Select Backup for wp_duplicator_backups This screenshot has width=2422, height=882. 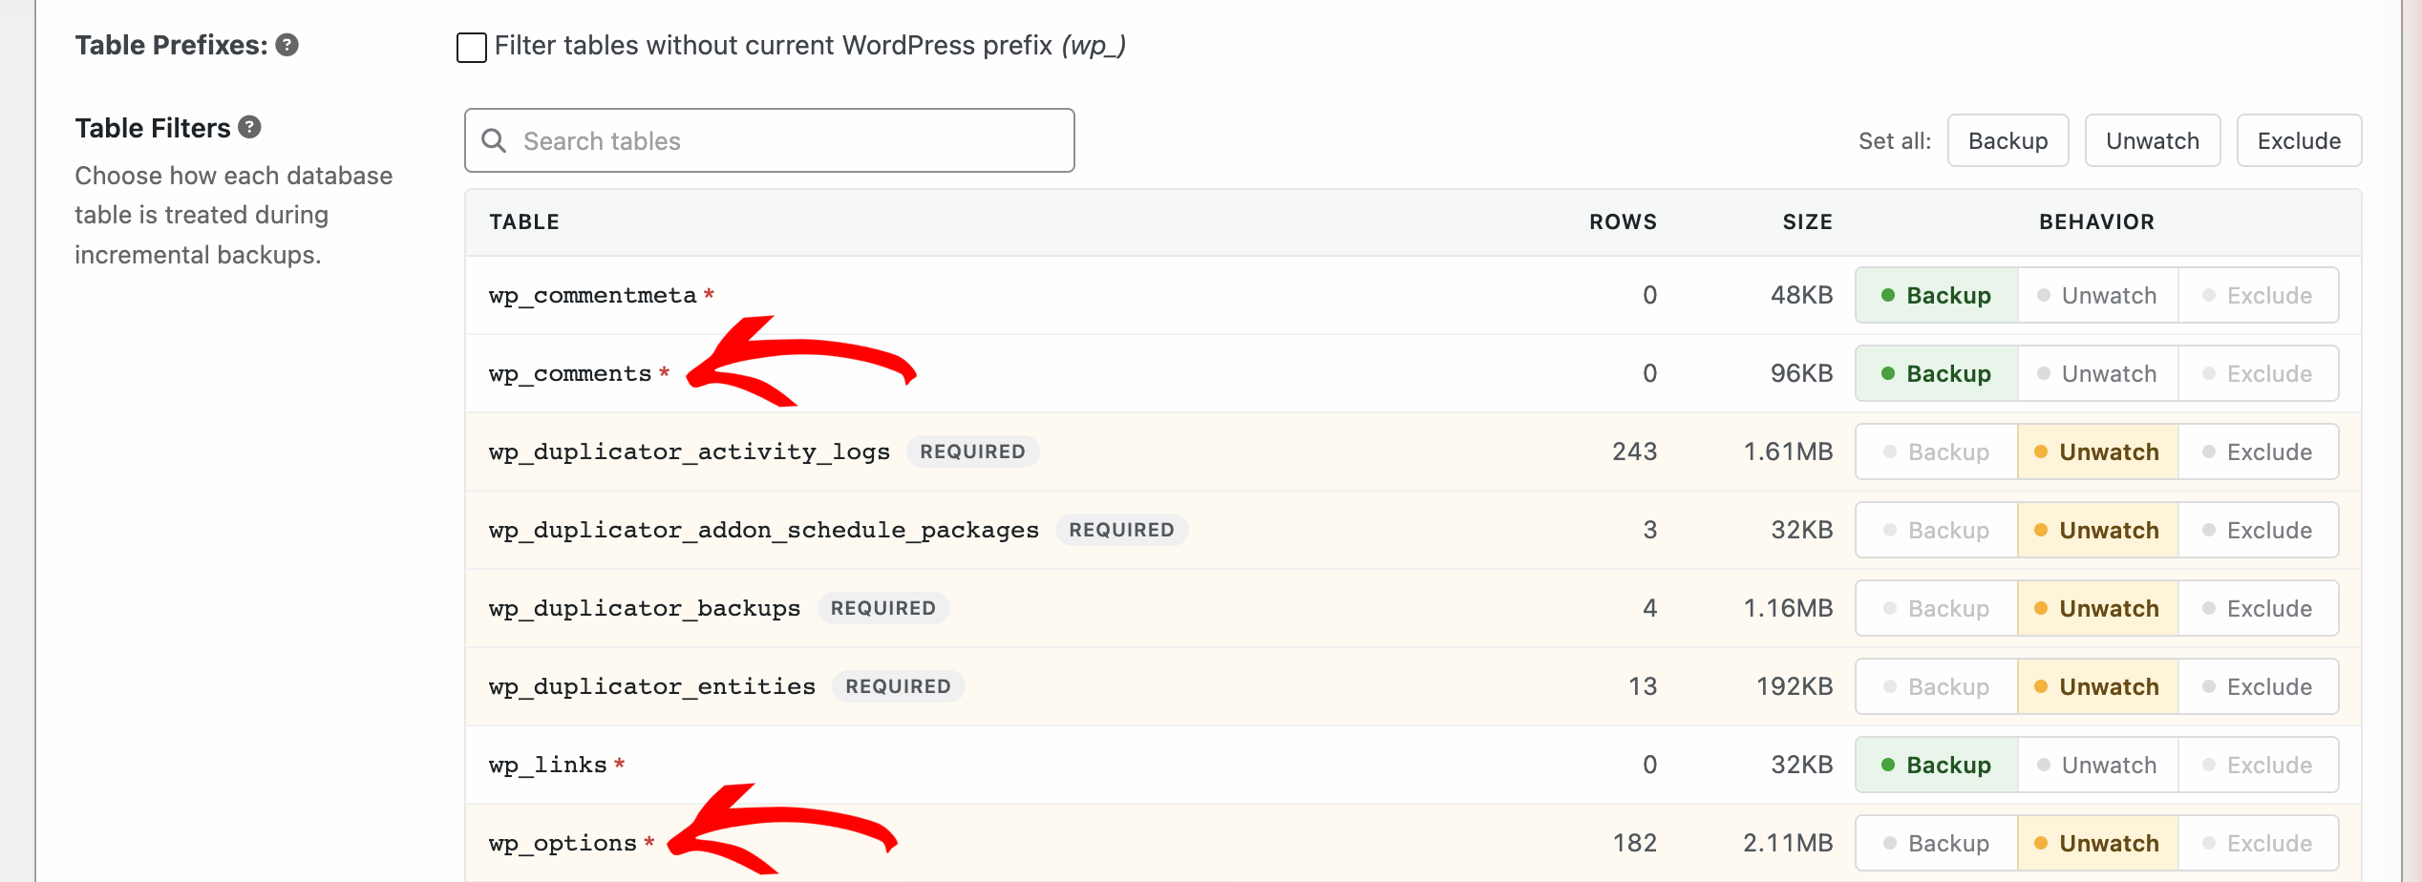(x=1937, y=608)
